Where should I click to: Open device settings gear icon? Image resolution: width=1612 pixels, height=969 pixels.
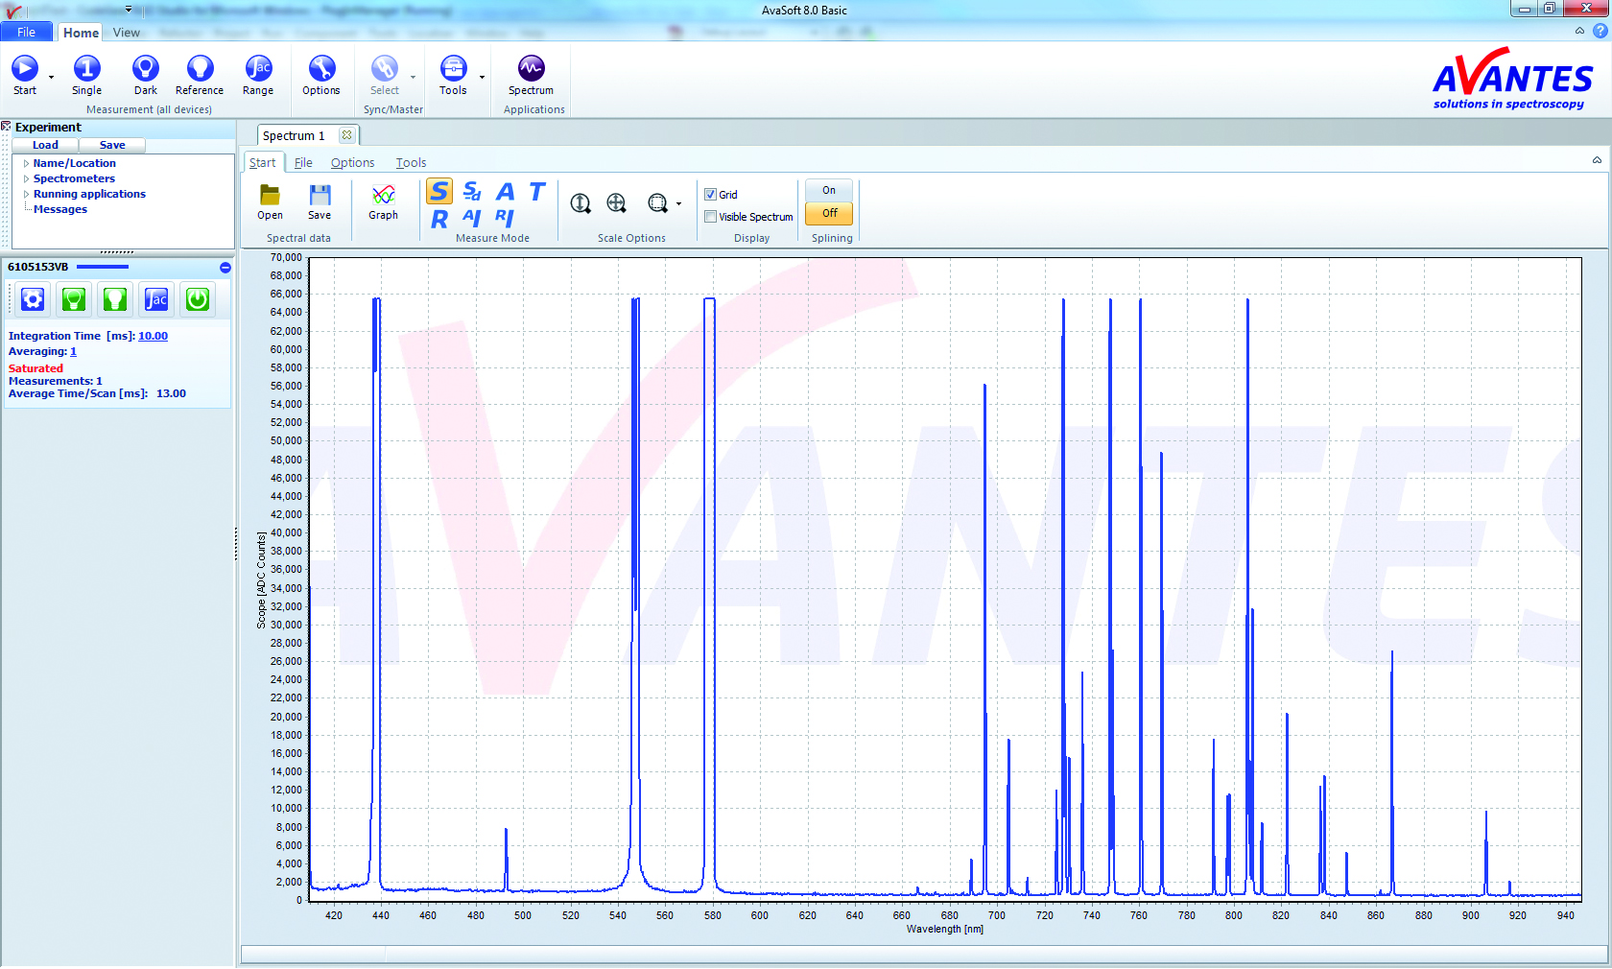tap(33, 299)
